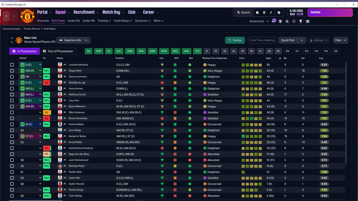Select the checkbox on Senne Lammens row
This screenshot has height=201, width=358.
click(x=12, y=77)
